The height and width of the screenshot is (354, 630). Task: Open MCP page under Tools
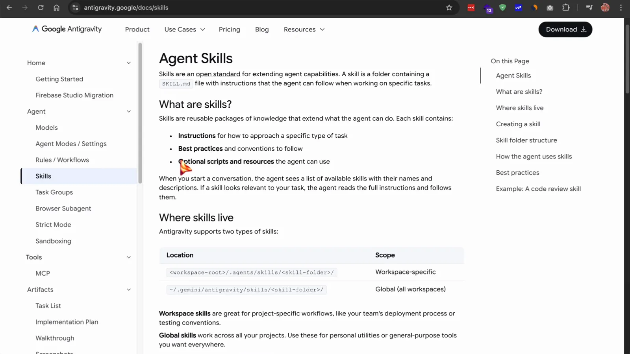tap(43, 273)
